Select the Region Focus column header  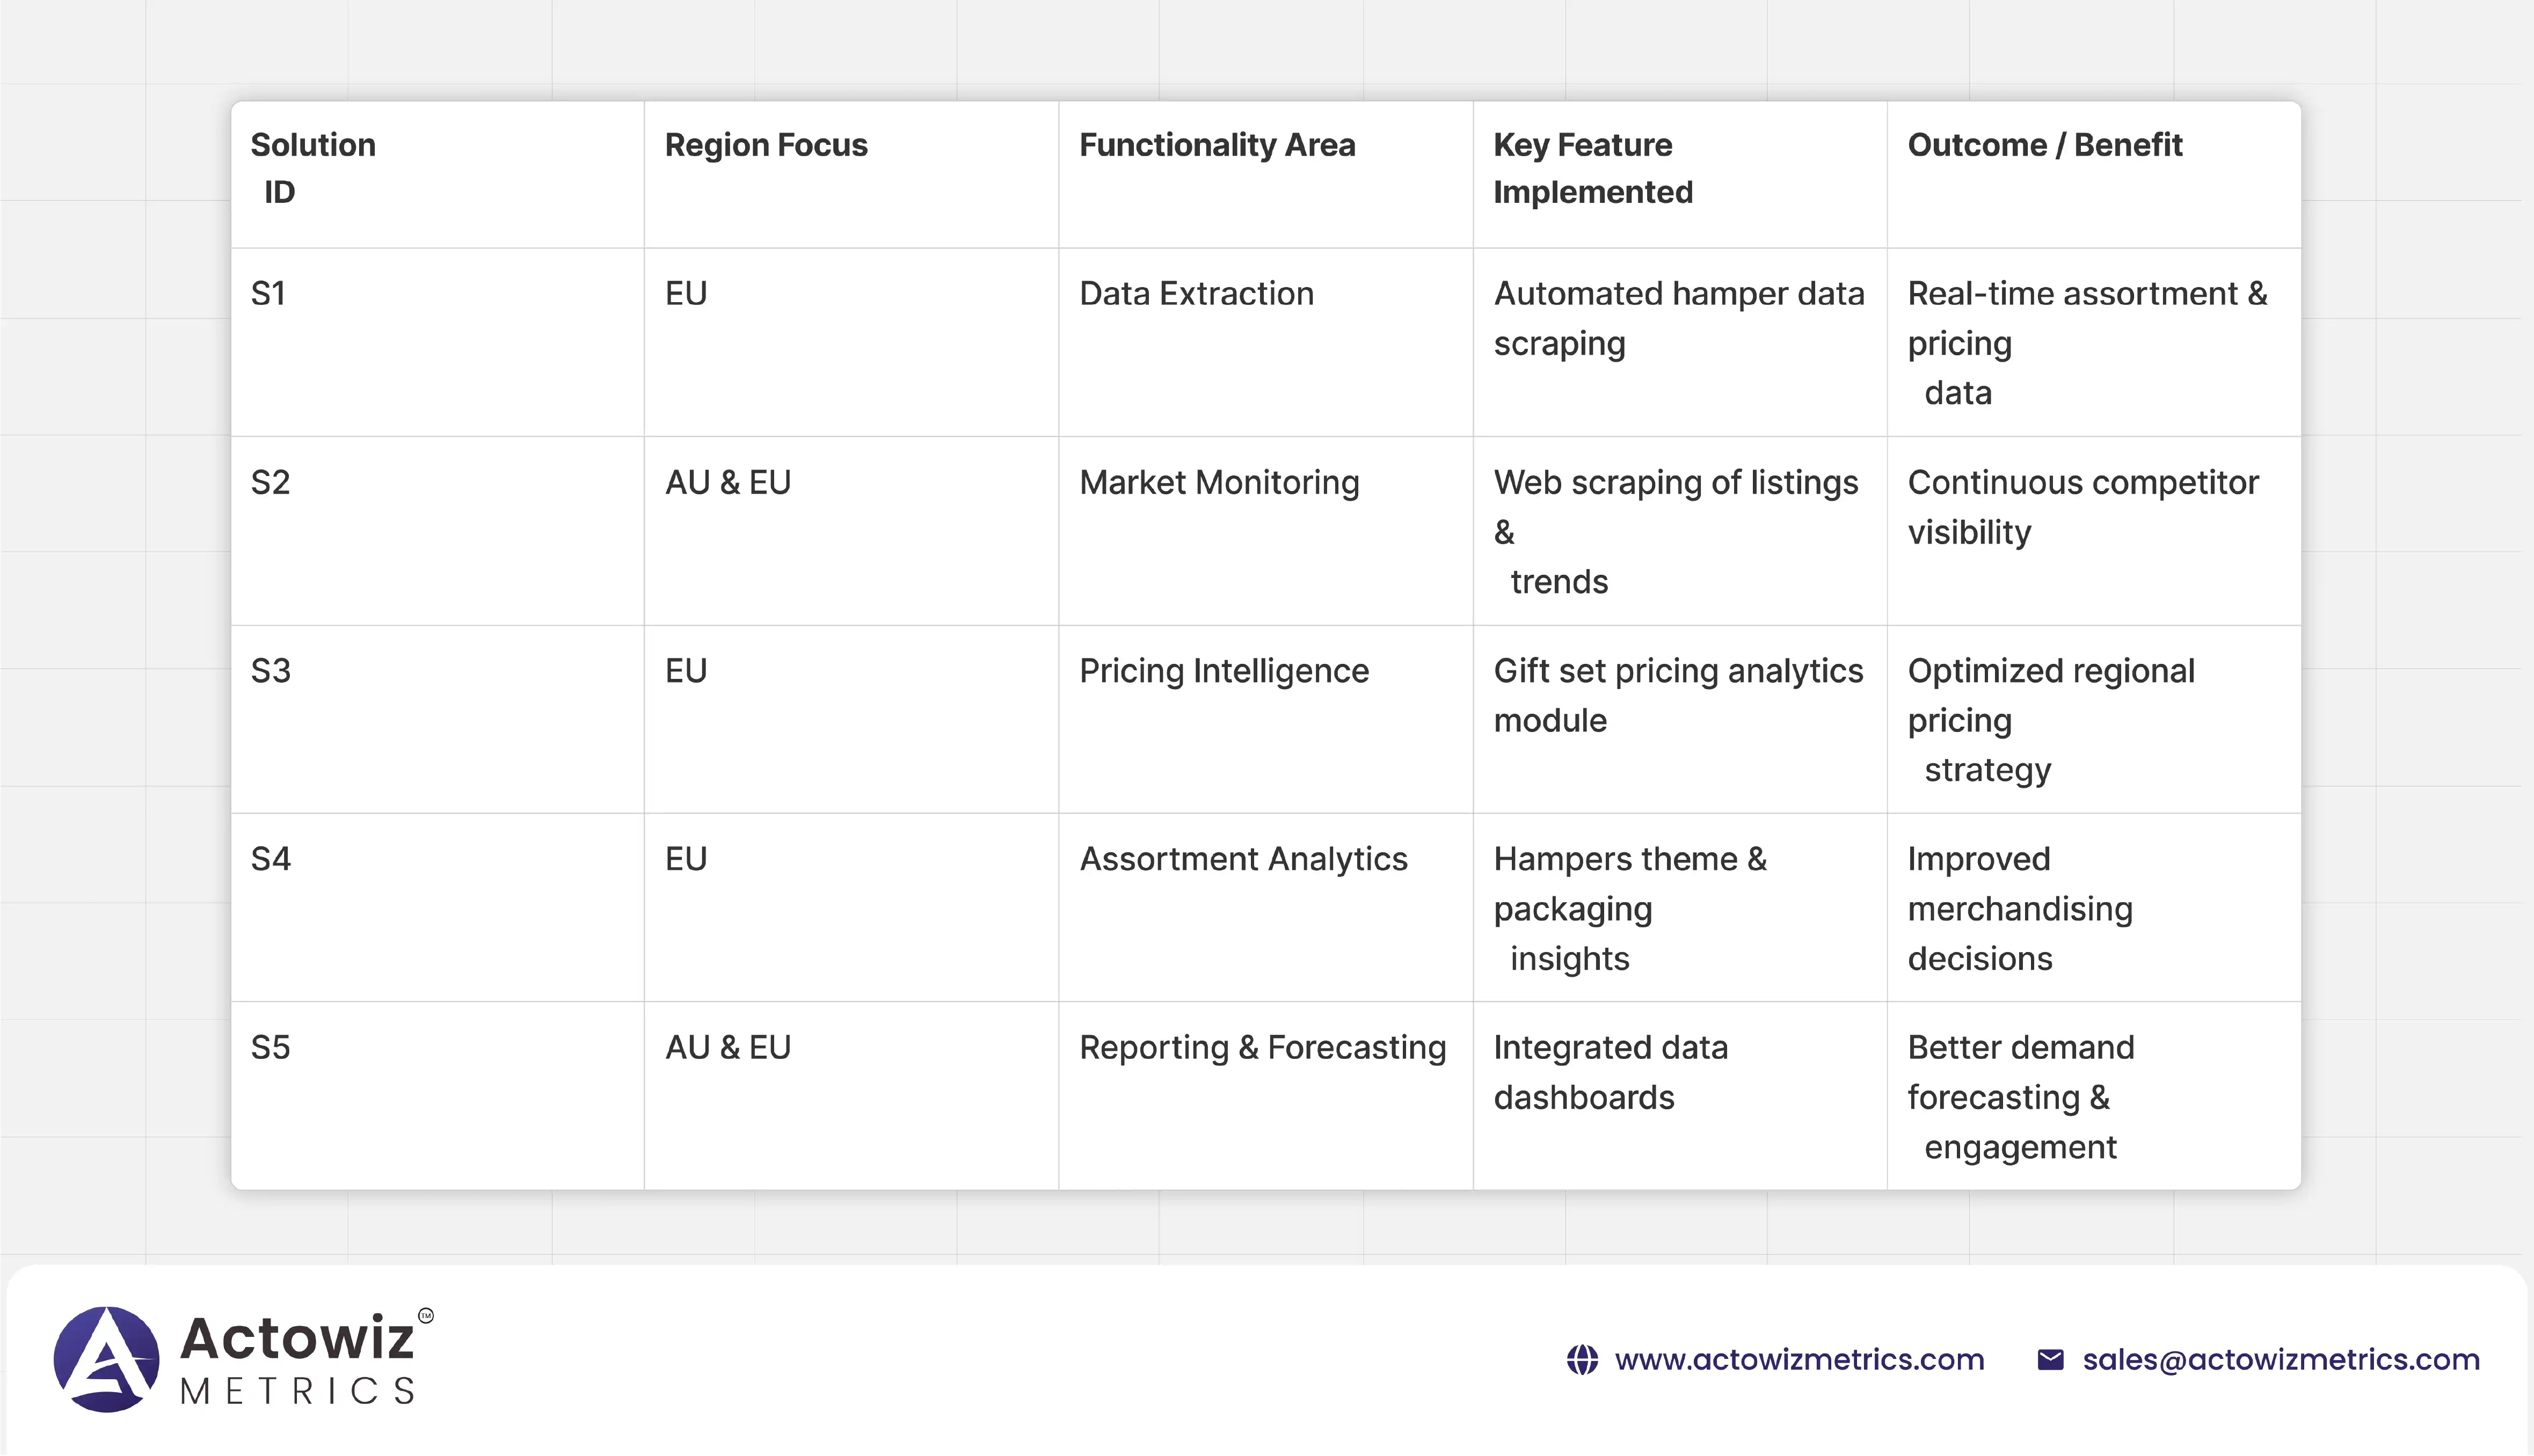766,145
